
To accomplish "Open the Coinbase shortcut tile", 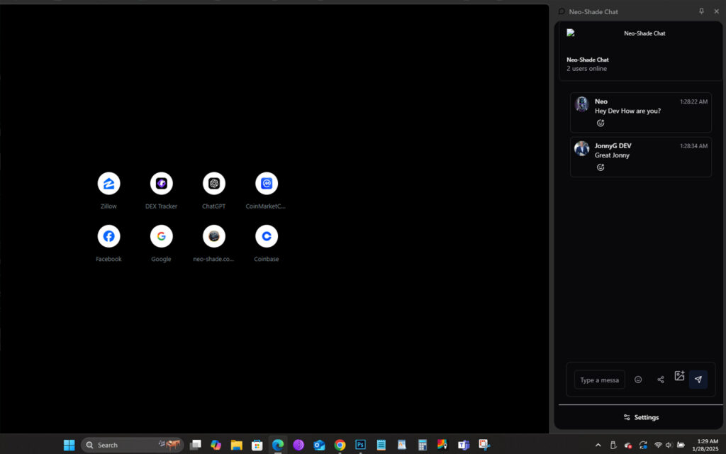I will [x=267, y=236].
